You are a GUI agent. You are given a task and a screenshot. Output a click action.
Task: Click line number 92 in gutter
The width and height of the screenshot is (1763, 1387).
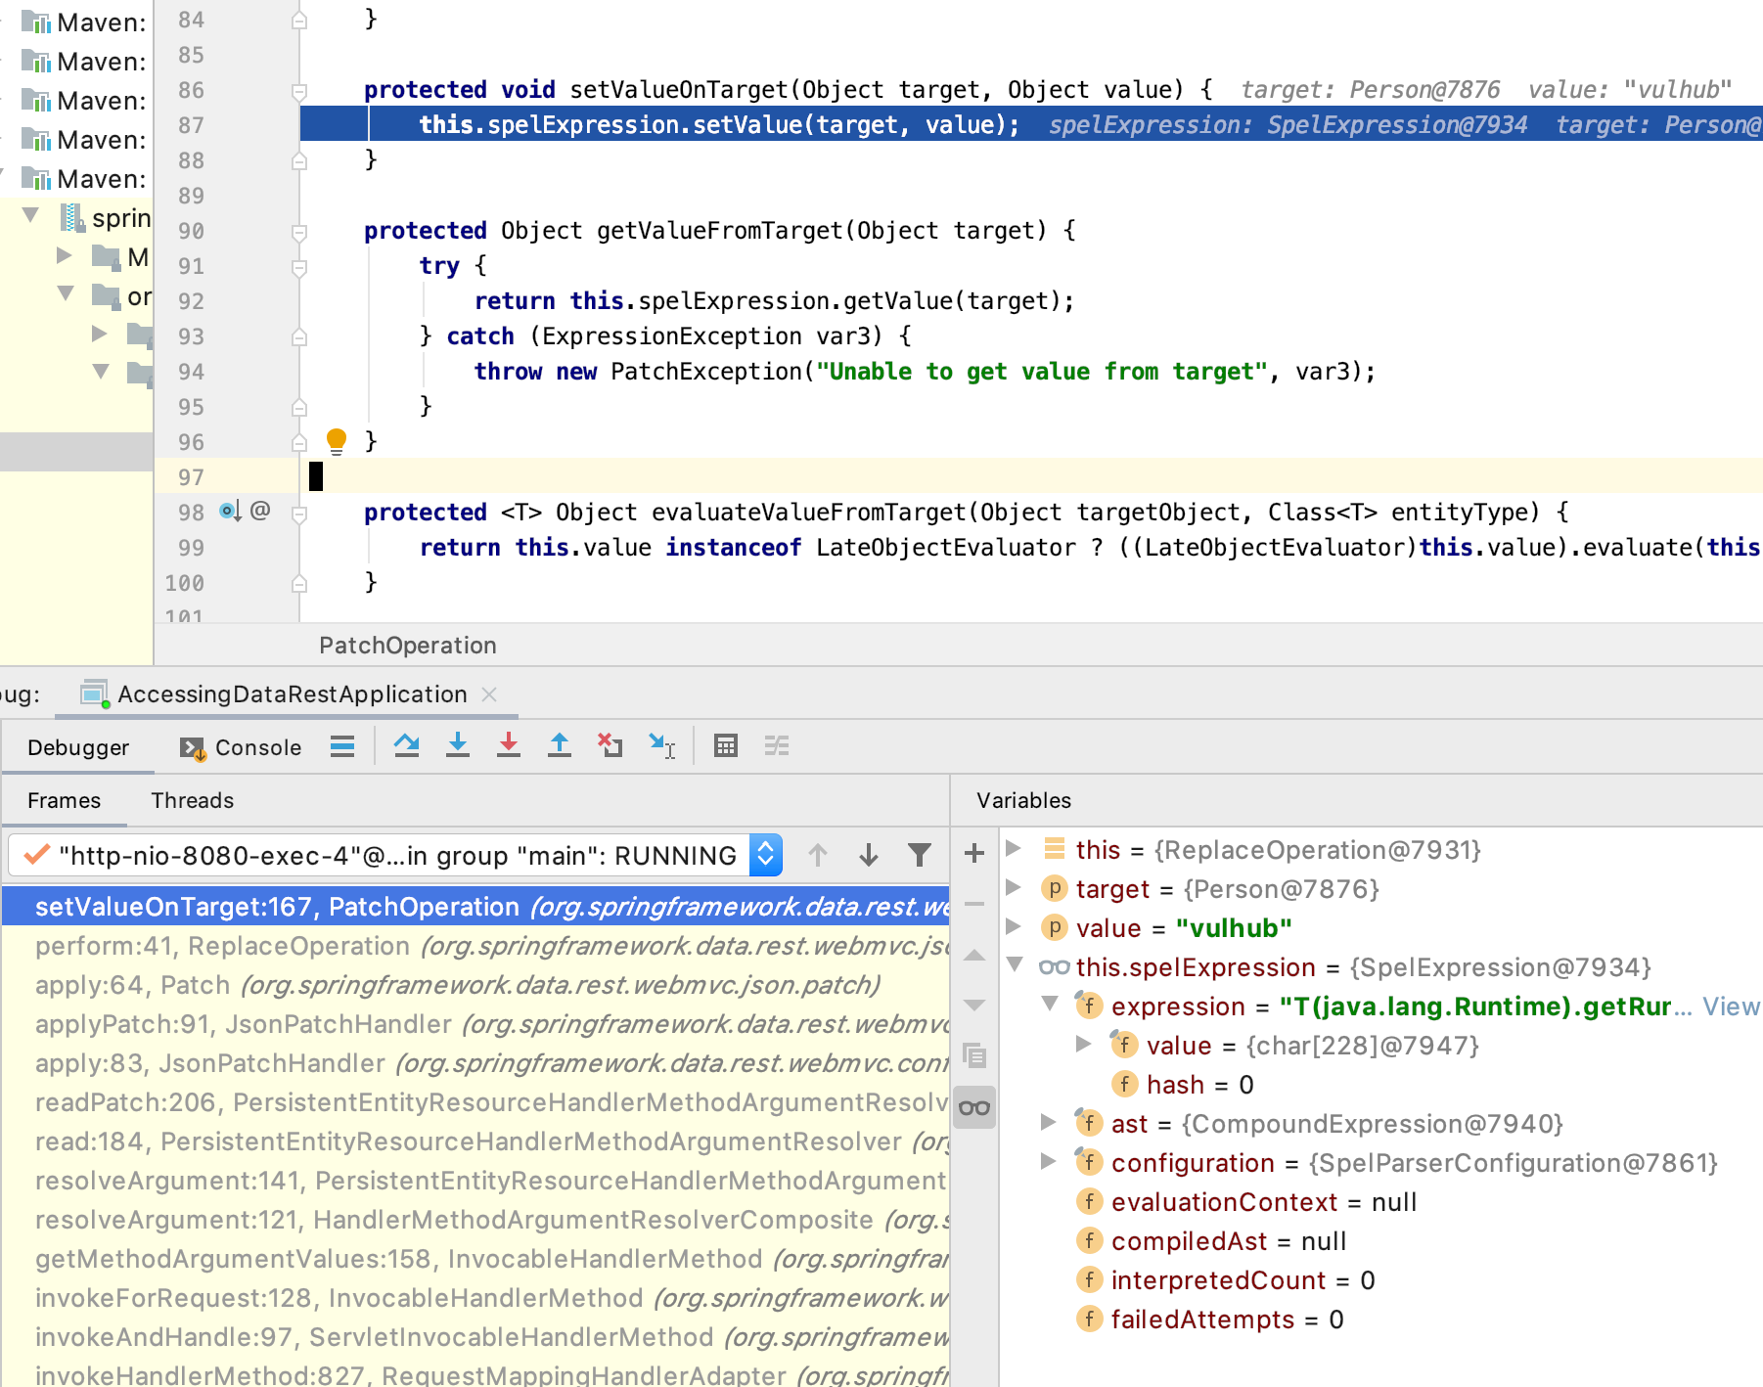tap(191, 301)
